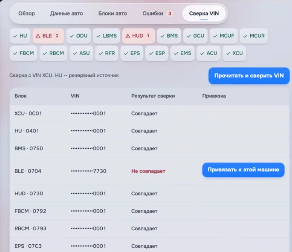Select the ODU module chip
Viewport: 292px width, 252px height.
point(79,36)
